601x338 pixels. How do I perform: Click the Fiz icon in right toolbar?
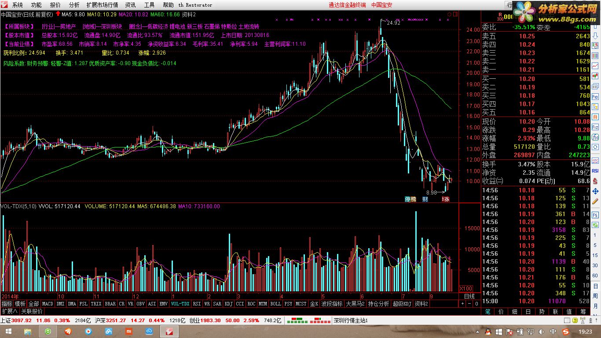click(595, 127)
